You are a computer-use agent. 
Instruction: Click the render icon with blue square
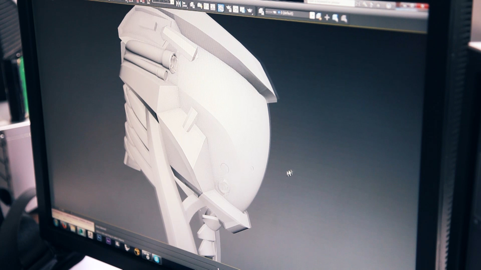click(x=243, y=10)
